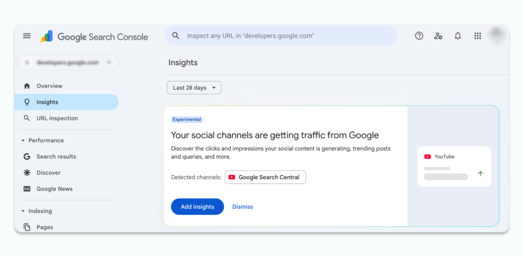This screenshot has width=523, height=256.
Task: Click the Overview home icon
Action: (27, 86)
